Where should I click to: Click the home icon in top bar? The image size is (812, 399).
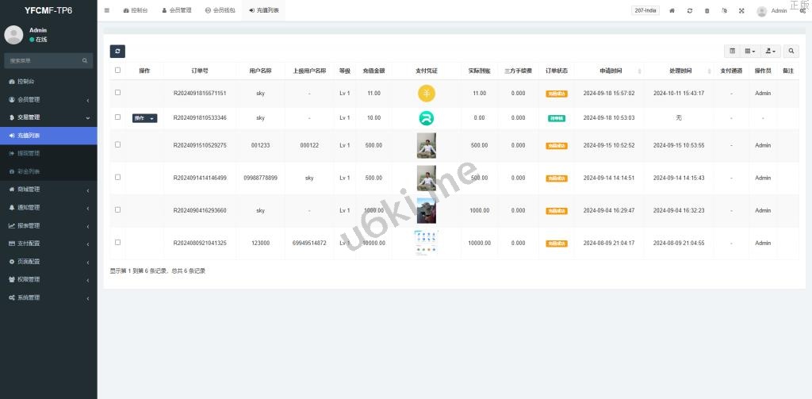[x=672, y=11]
